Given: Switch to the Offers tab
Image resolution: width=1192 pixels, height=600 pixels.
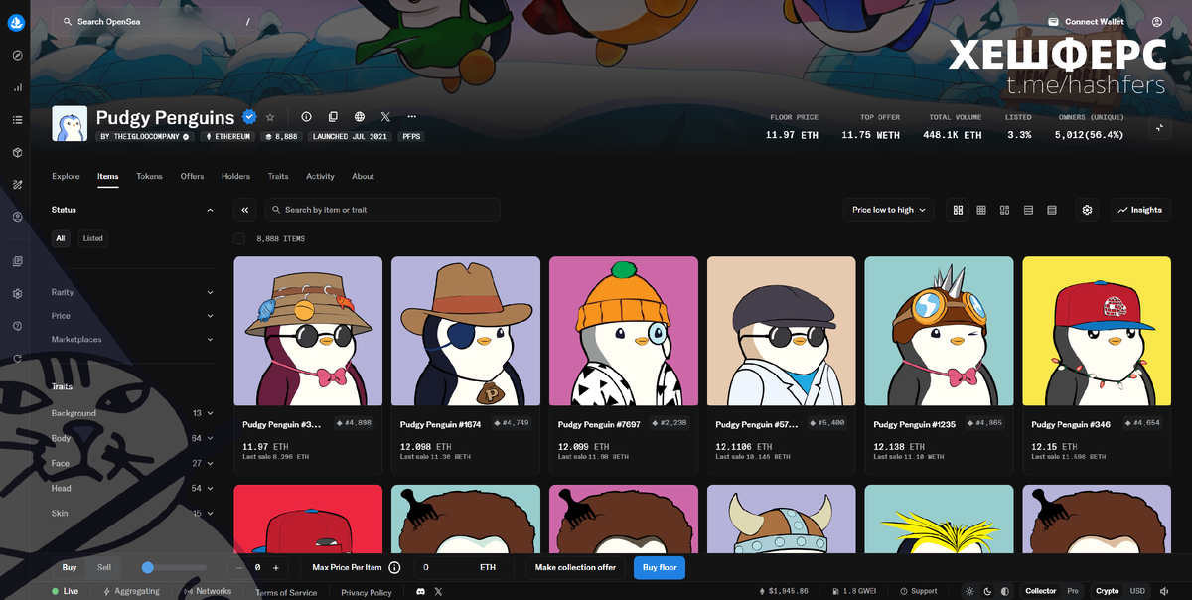Looking at the screenshot, I should pyautogui.click(x=192, y=176).
